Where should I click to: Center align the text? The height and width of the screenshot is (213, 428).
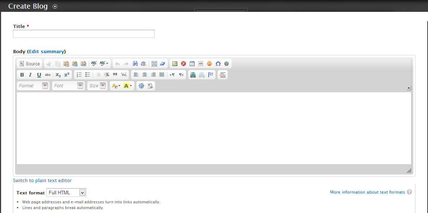coord(145,75)
